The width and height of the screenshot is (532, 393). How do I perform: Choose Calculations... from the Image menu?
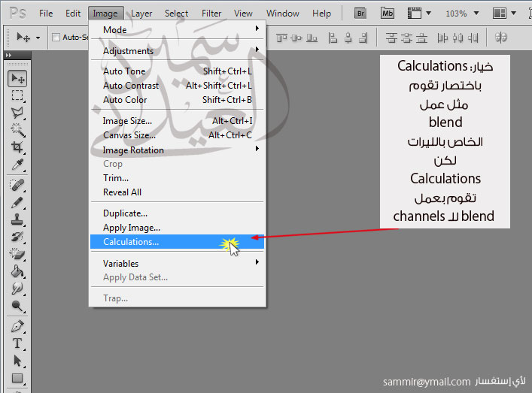click(x=177, y=242)
